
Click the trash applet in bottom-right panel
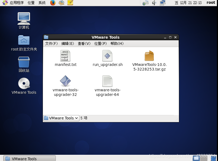tap(213, 158)
